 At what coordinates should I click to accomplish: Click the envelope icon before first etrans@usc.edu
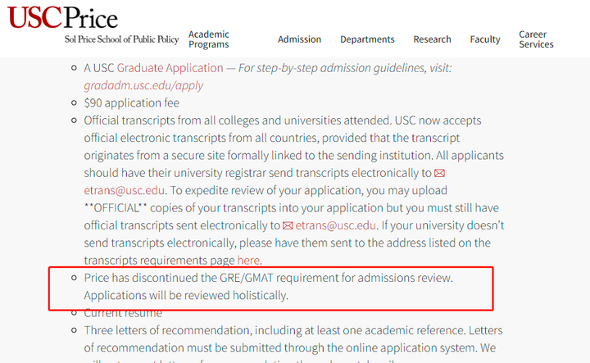pos(439,173)
